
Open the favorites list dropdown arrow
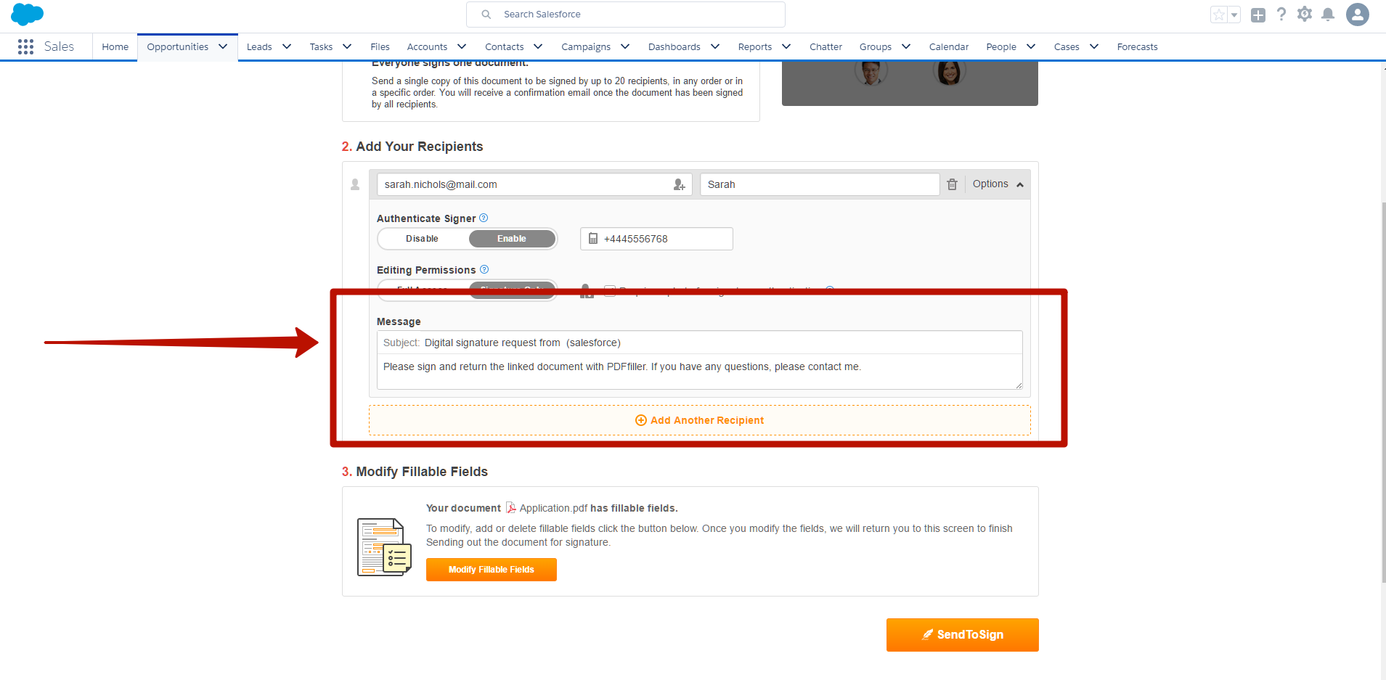pos(1234,15)
